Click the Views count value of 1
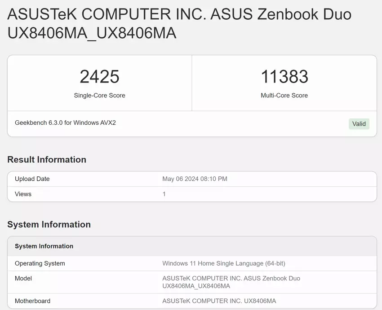The height and width of the screenshot is (310, 382). (x=164, y=194)
